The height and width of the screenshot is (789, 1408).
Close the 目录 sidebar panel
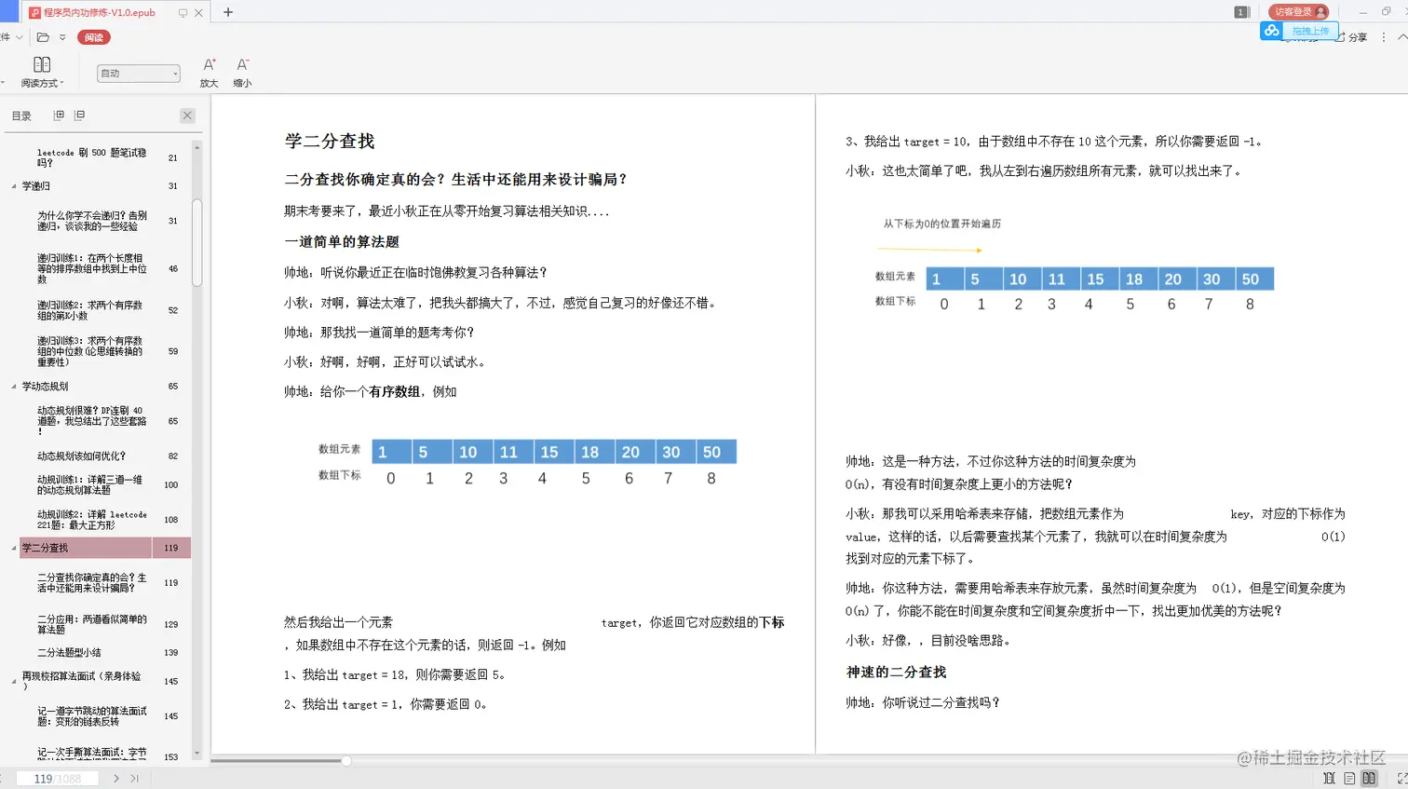point(186,115)
